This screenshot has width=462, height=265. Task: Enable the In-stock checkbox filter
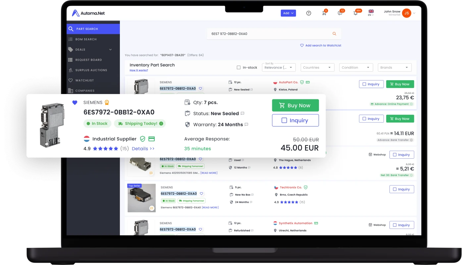(238, 68)
